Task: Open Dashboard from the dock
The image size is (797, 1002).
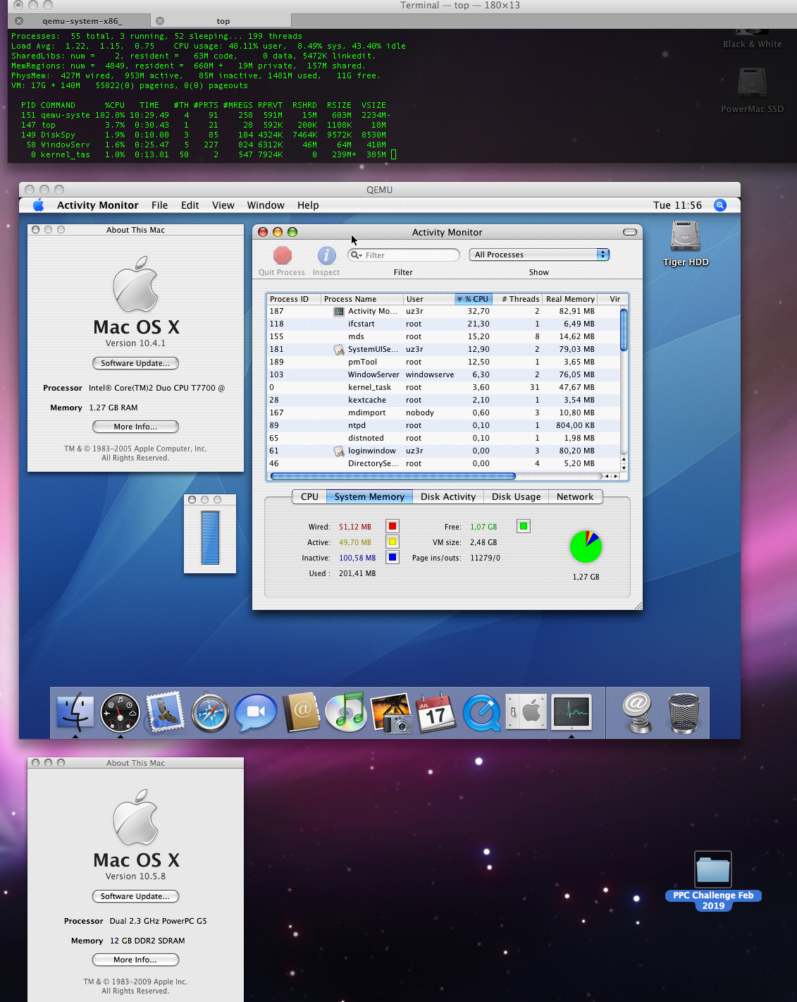Action: point(121,712)
